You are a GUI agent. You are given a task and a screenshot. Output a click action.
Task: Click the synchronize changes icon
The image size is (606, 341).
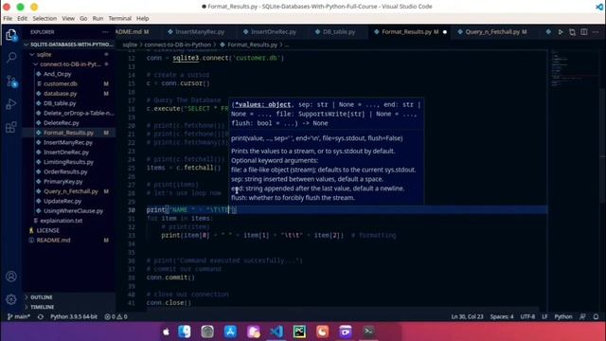tap(40, 316)
